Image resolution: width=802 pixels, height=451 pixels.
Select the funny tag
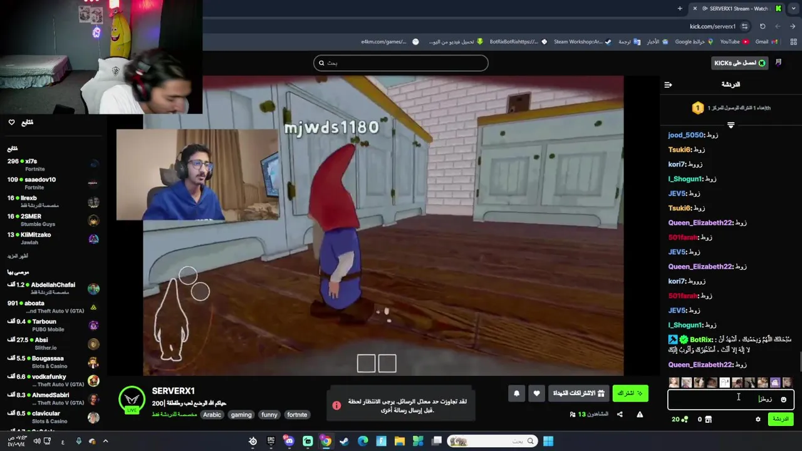(269, 415)
